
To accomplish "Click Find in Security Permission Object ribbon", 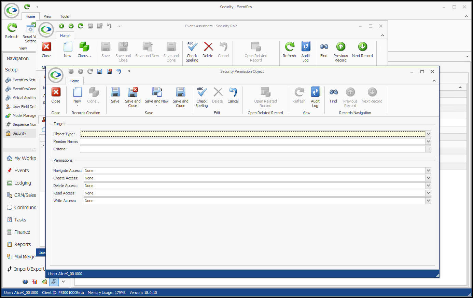I will tap(333, 95).
